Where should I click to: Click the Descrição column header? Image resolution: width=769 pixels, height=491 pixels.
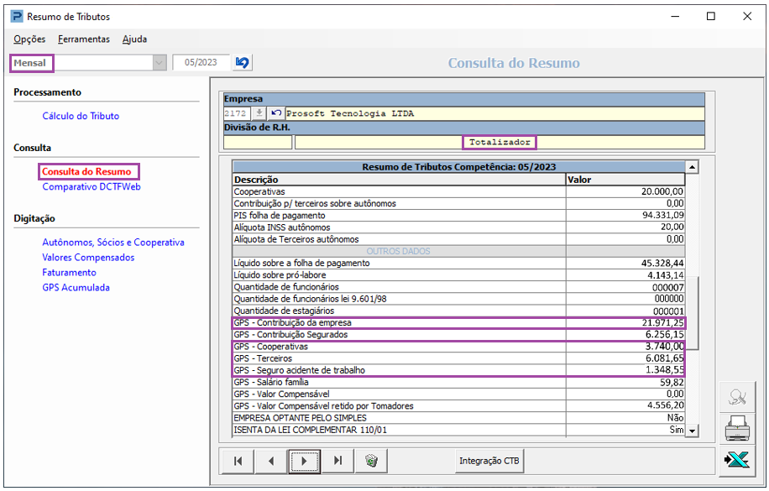point(400,180)
